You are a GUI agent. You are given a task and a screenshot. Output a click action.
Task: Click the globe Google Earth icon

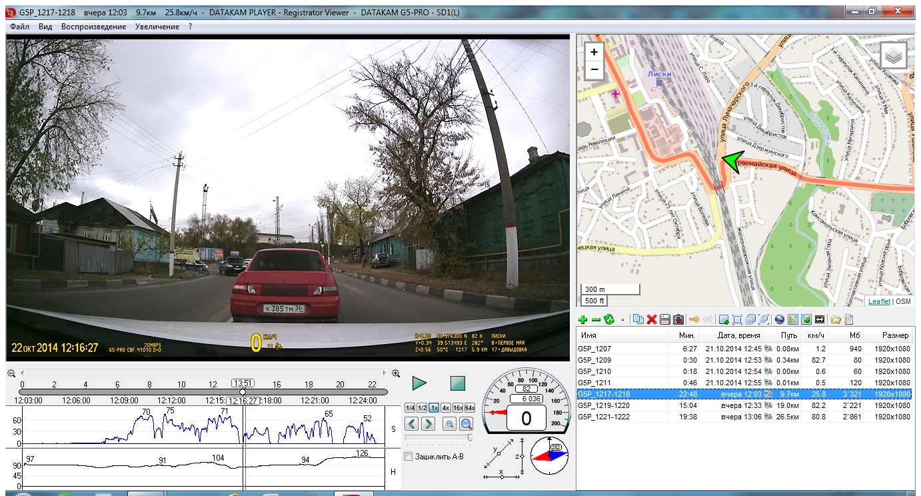coord(778,320)
